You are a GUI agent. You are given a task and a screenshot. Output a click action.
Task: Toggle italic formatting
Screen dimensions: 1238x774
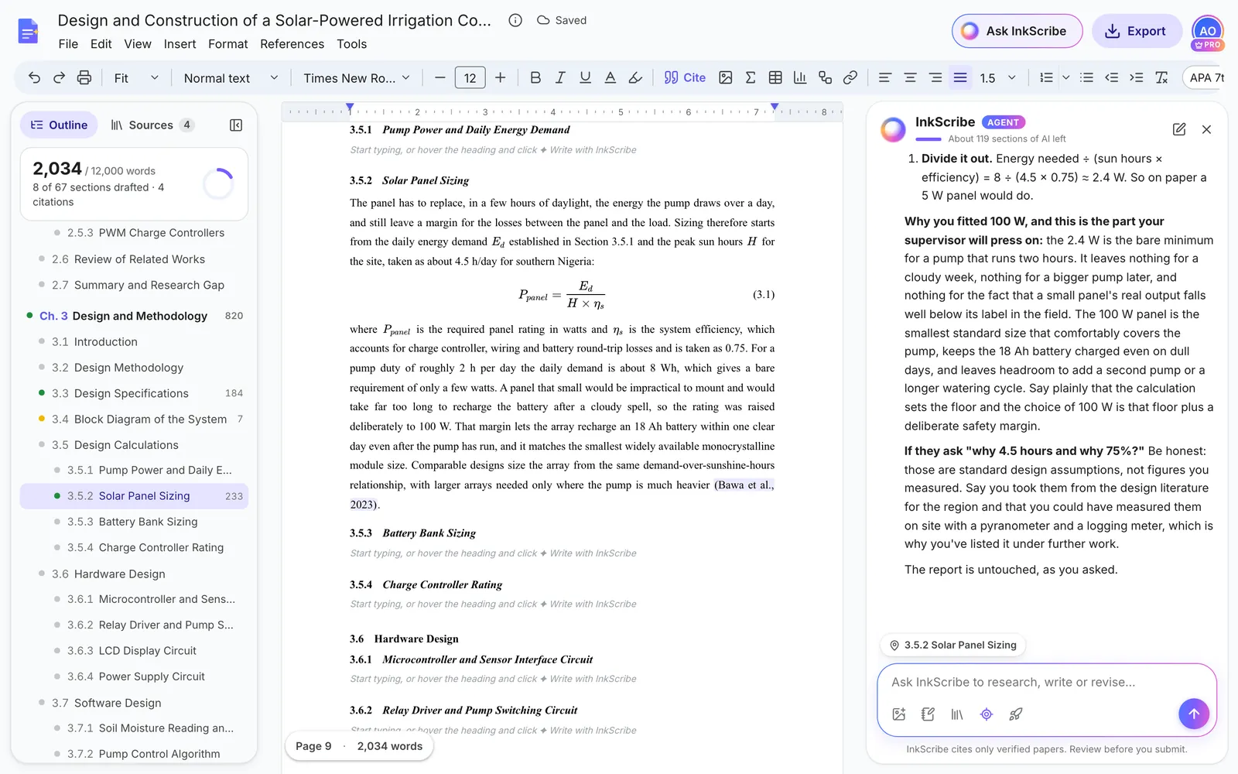click(x=560, y=77)
